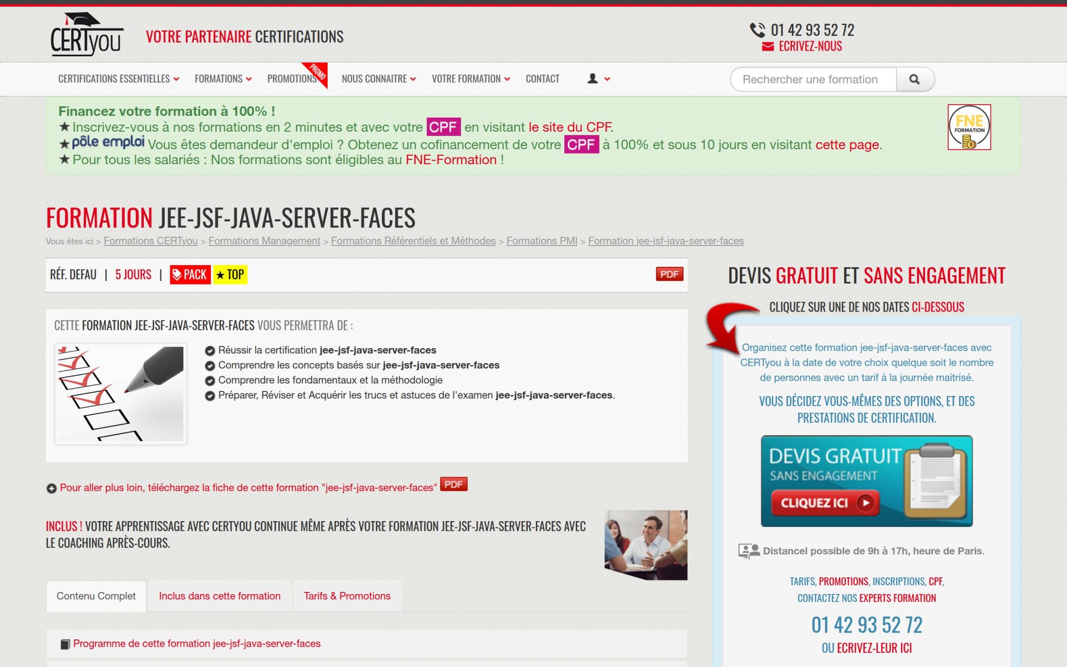Click 'Financez votre formation à 100% !' heading
Screen dimensions: 1067x667
pyautogui.click(x=167, y=111)
